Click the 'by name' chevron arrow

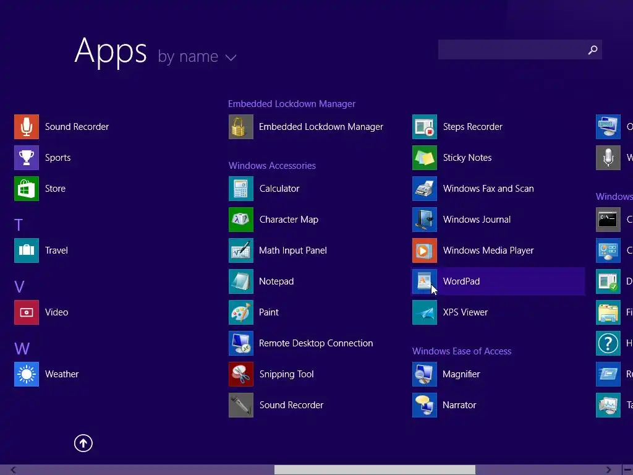231,58
